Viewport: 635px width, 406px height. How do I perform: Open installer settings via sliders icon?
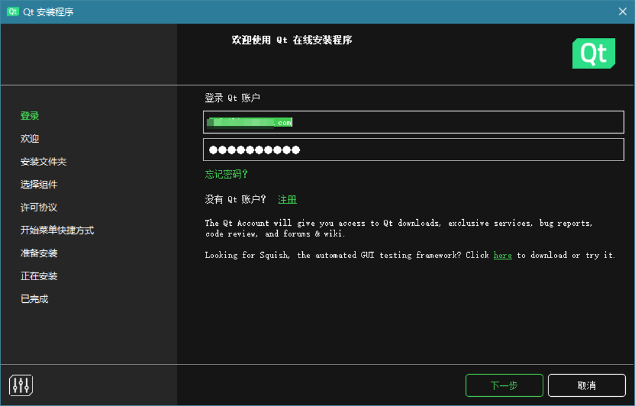coord(21,385)
